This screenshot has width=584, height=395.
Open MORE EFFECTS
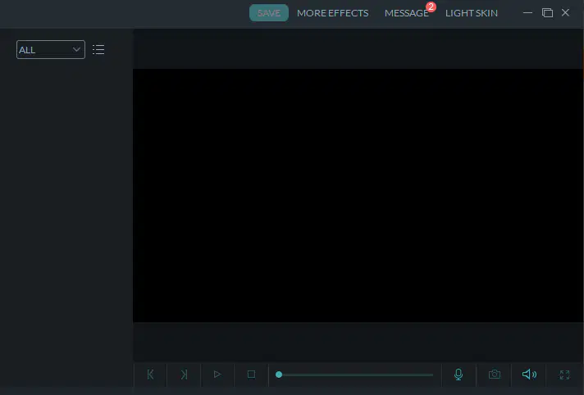(x=332, y=13)
